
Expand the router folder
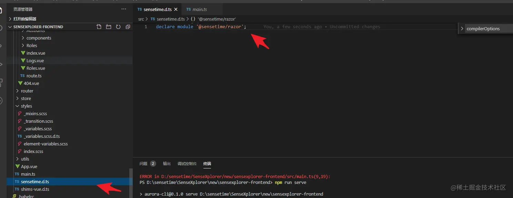point(70,91)
